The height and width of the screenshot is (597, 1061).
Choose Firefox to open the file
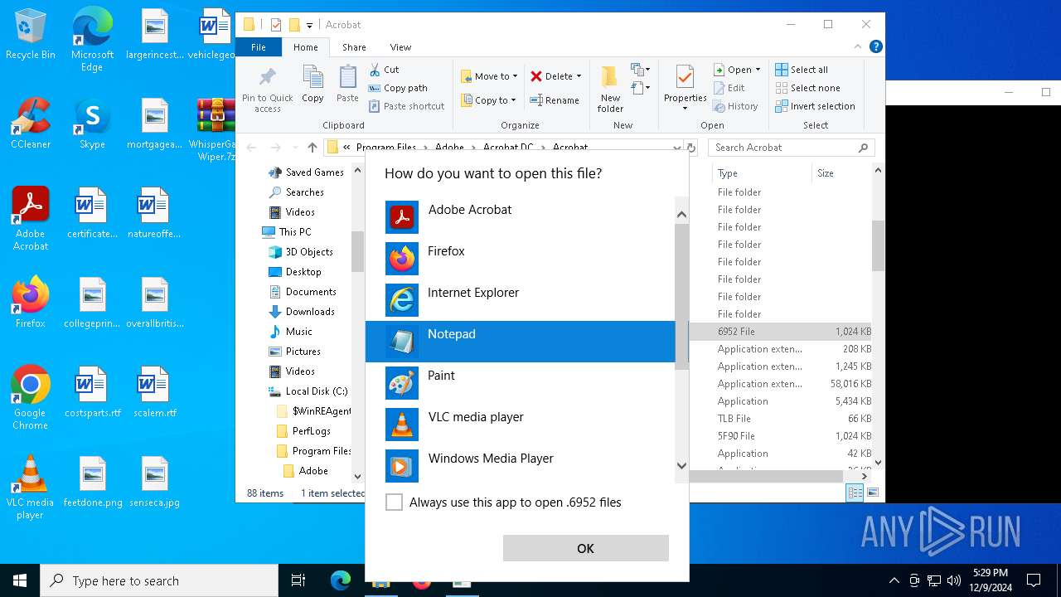coord(521,259)
